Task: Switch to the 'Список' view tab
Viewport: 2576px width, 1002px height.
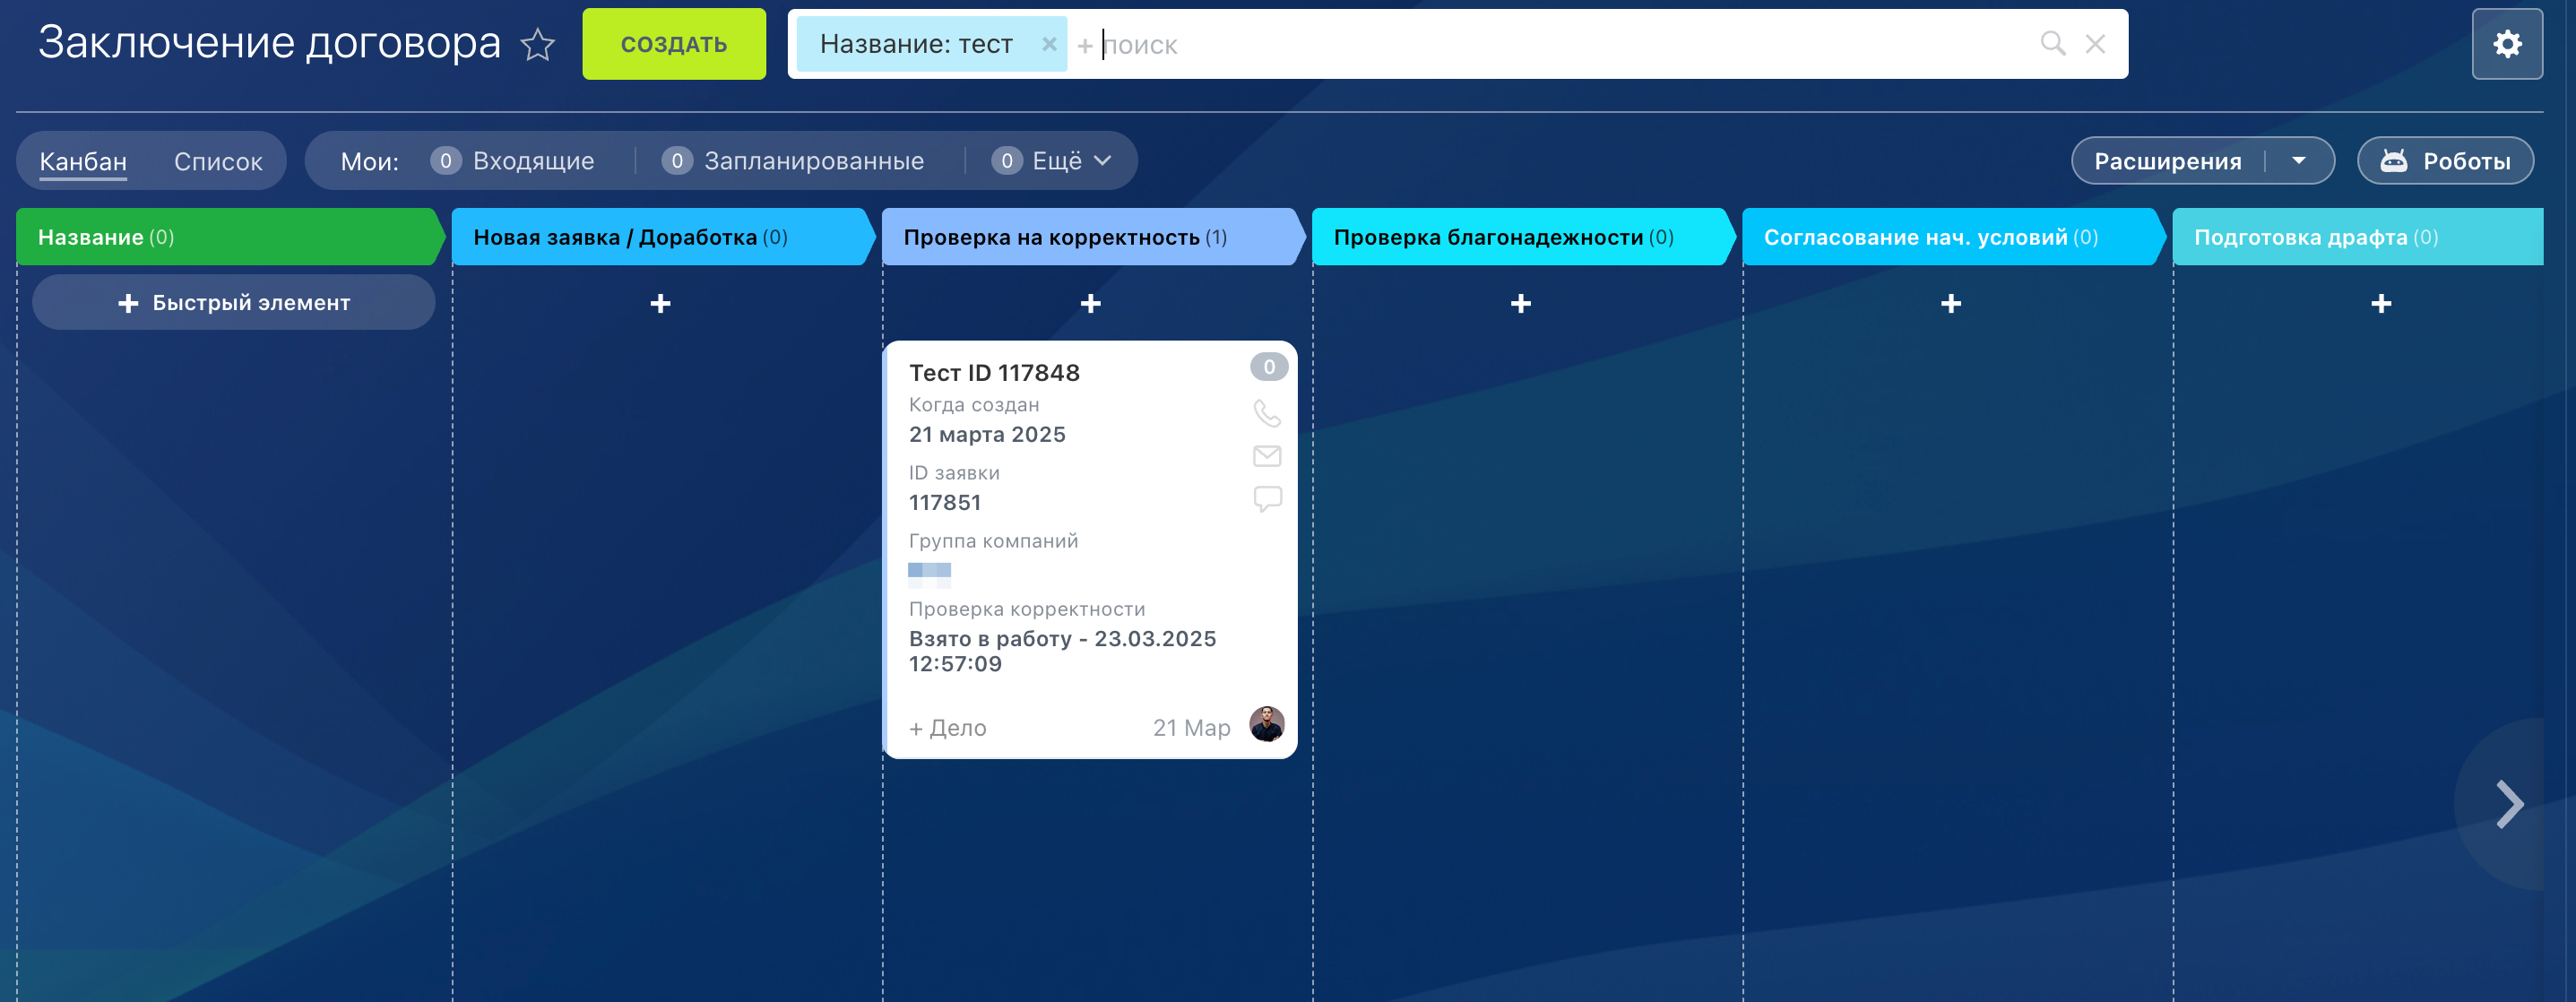Action: pyautogui.click(x=218, y=161)
